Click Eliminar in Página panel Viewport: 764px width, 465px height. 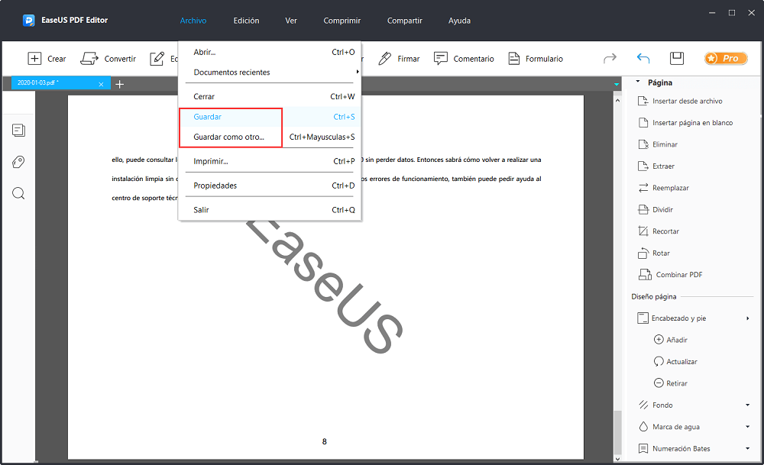[658, 144]
